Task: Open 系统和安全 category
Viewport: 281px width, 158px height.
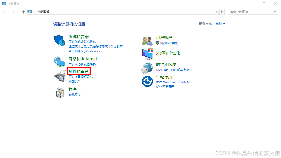Action: (x=79, y=37)
